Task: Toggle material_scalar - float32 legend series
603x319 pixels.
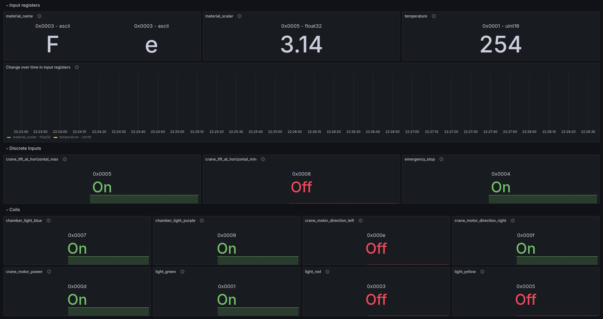Action: pos(32,137)
